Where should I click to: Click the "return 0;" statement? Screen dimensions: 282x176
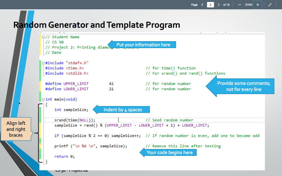64,156
